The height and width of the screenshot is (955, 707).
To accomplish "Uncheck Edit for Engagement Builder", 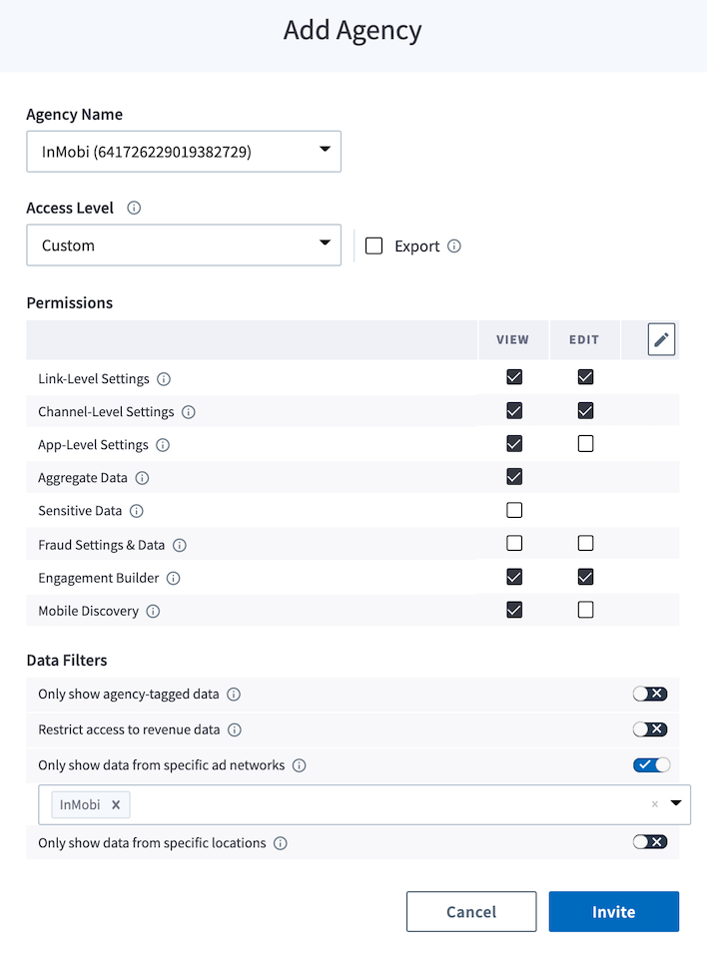I will [586, 576].
